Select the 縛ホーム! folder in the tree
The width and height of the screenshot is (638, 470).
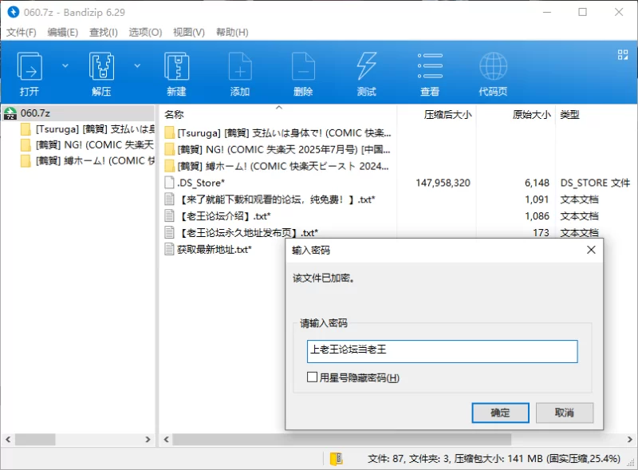click(x=88, y=161)
